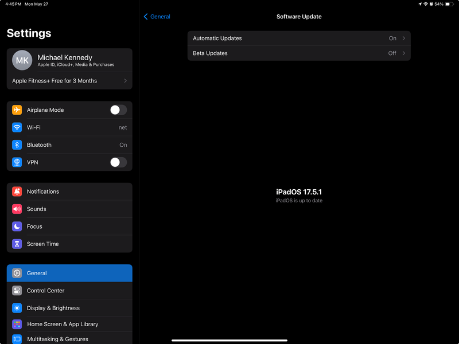Tap the home indicator bar
This screenshot has height=344, width=459.
229,340
